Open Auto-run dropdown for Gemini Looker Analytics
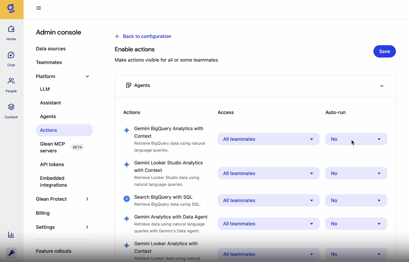The height and width of the screenshot is (262, 409). [x=356, y=254]
